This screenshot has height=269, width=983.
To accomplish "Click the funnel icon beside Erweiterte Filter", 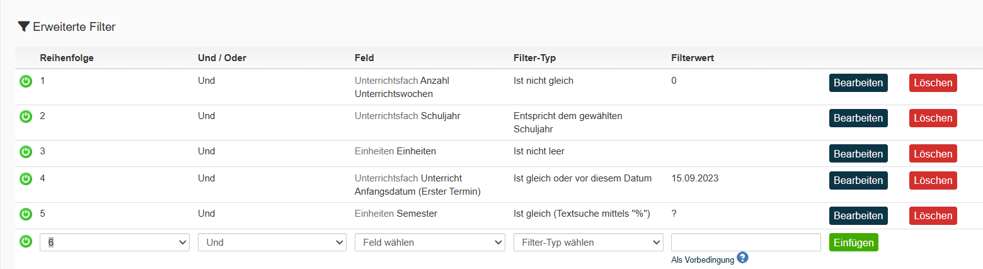I will click(24, 26).
